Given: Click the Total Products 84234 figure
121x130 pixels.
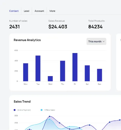Looking at the screenshot, I should tap(96, 27).
